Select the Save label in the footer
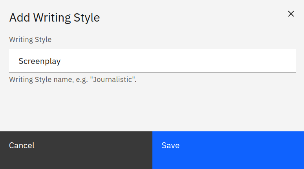This screenshot has width=304, height=169. click(170, 145)
